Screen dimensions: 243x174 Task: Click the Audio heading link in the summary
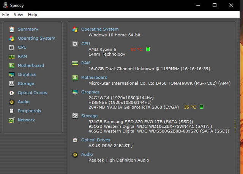(87, 154)
